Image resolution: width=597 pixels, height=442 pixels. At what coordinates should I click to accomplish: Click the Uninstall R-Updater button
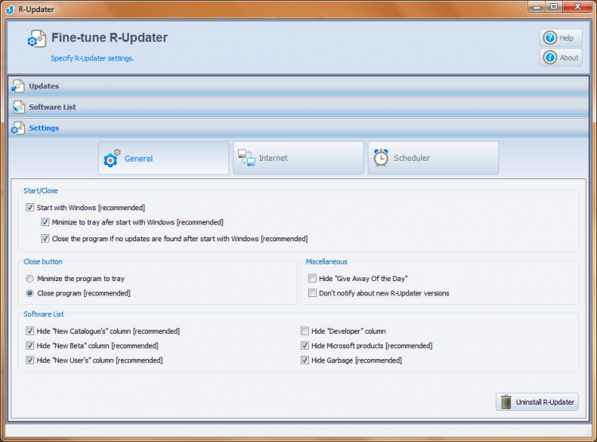(x=537, y=402)
